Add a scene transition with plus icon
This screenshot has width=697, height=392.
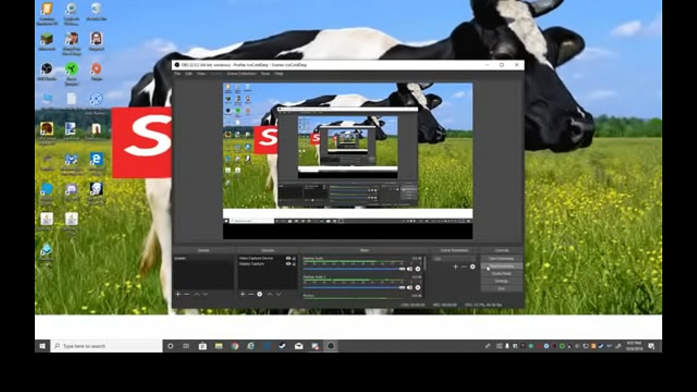click(x=456, y=267)
